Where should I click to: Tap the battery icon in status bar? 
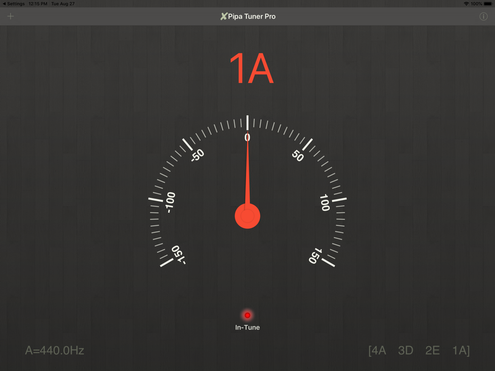pyautogui.click(x=488, y=3)
